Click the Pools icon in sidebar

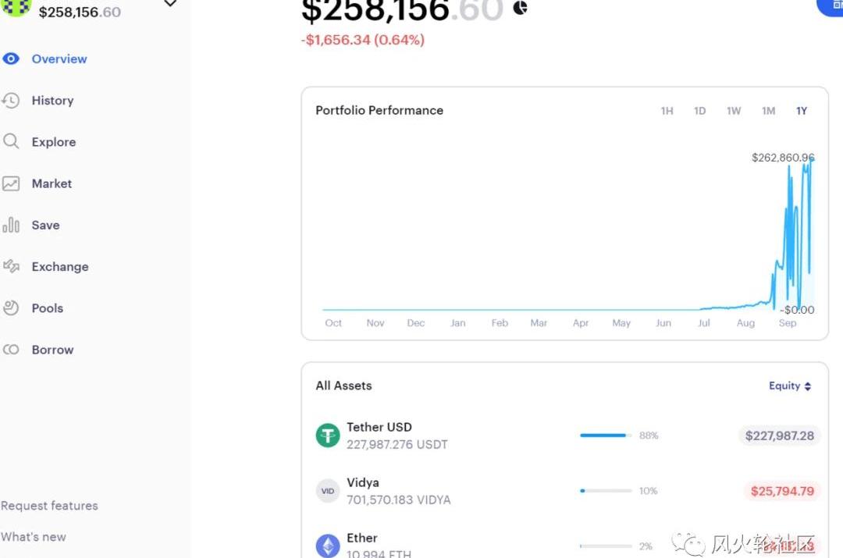11,307
